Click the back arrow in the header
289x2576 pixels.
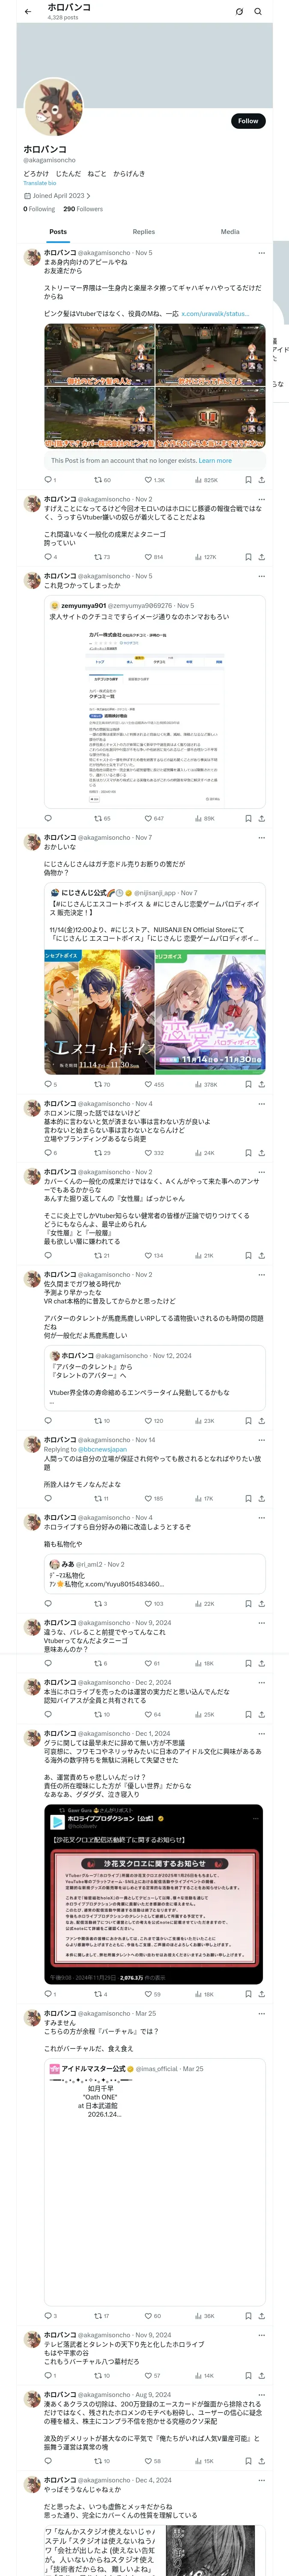(x=28, y=11)
